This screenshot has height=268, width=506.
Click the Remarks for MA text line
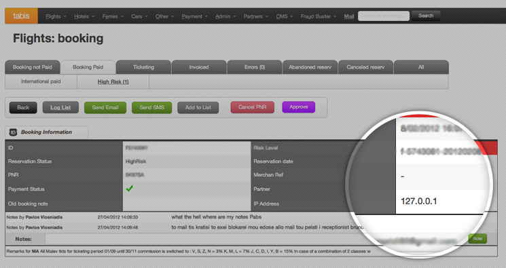[x=188, y=251]
